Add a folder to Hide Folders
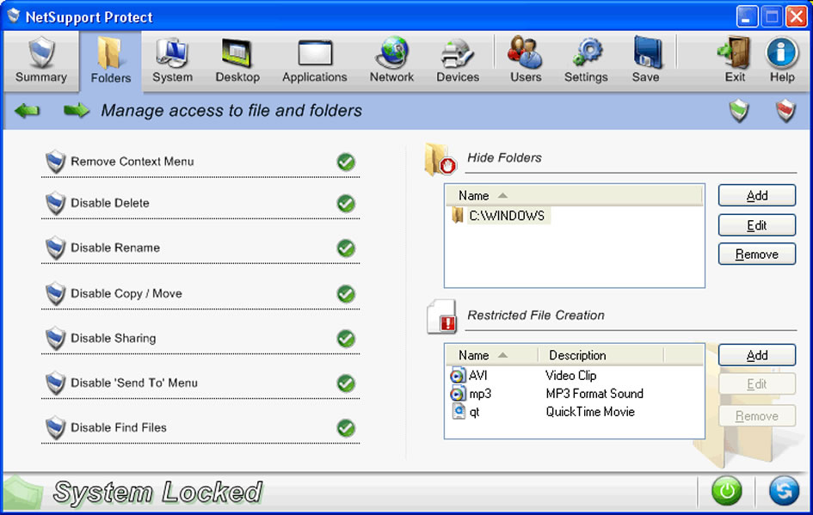Screen dimensions: 813x515 coord(756,195)
